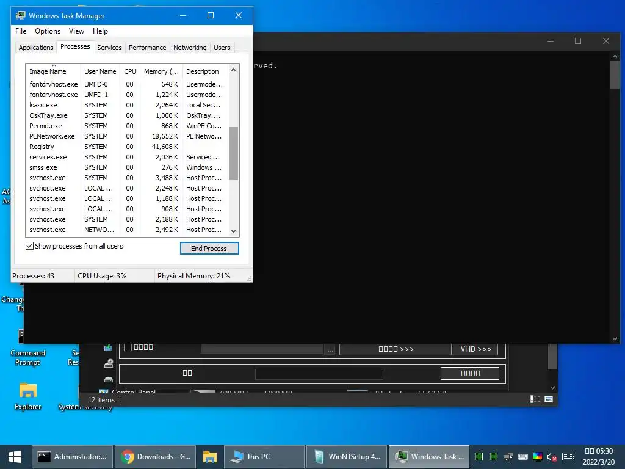Click the console window scroll down arrow

pos(615,338)
